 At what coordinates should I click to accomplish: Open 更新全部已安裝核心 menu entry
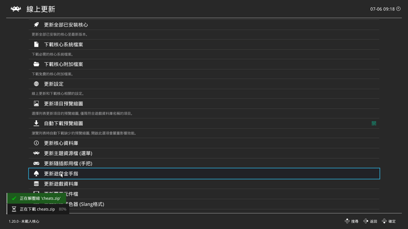204,24
